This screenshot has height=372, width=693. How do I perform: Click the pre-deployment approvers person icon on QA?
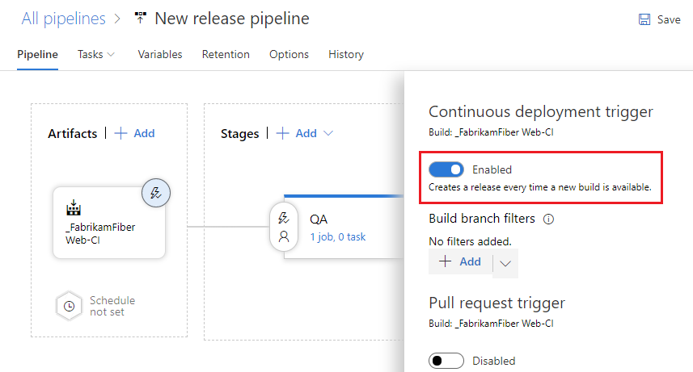pos(284,237)
